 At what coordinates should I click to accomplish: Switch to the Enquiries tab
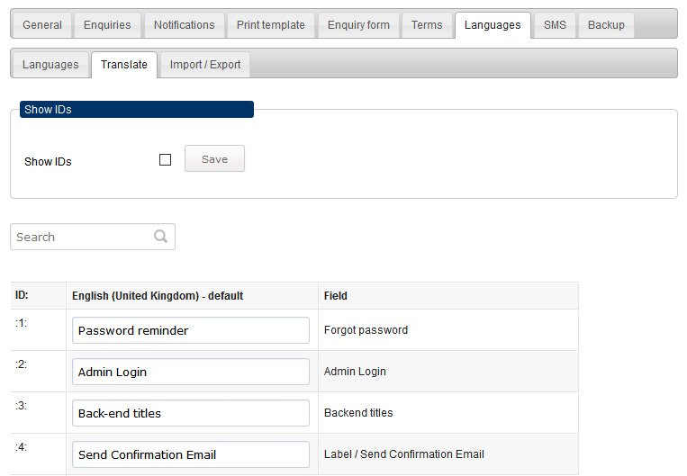pyautogui.click(x=107, y=25)
